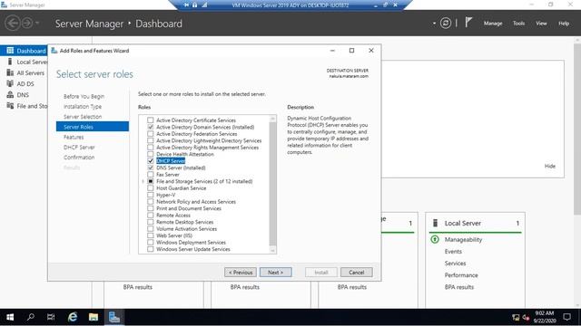
Task: Check Active Directory Lightweight Directory Services
Action: tap(151, 140)
